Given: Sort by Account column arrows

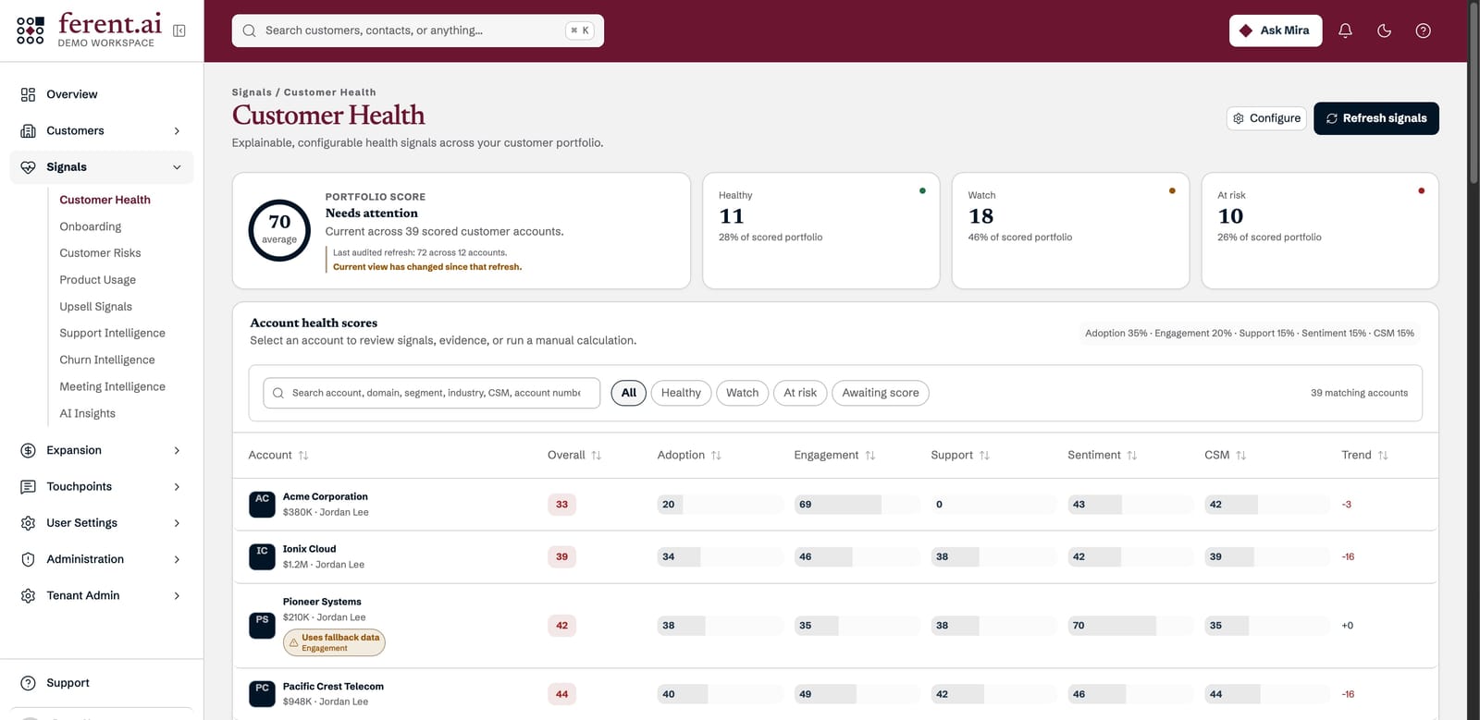Looking at the screenshot, I should pos(303,456).
